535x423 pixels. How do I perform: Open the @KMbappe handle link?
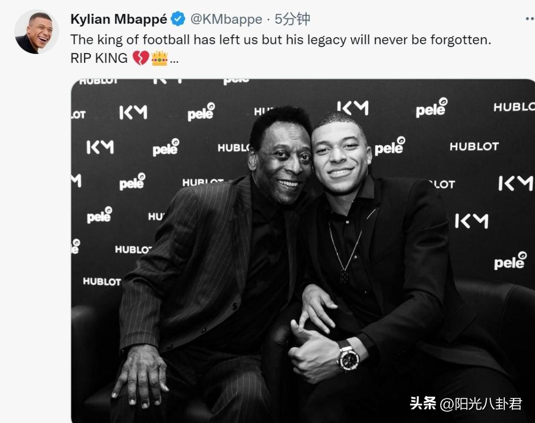[226, 19]
